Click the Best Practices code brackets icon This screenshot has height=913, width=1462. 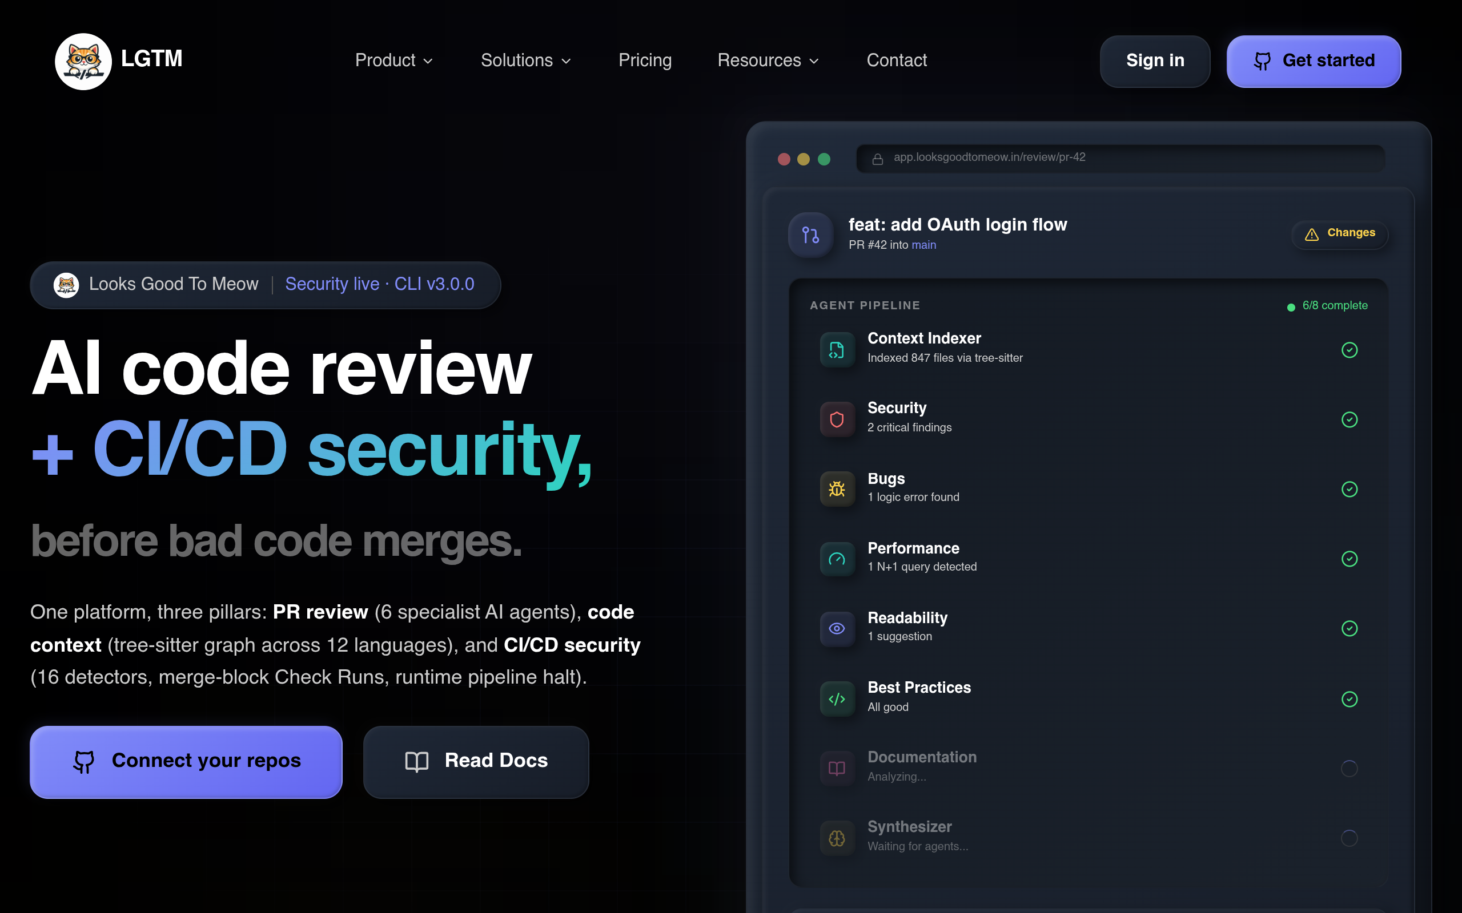click(x=837, y=698)
